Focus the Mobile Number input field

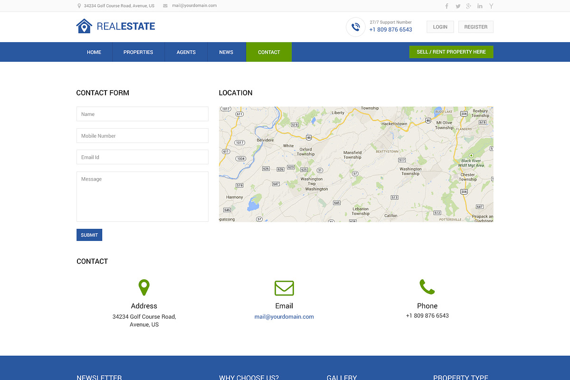point(142,136)
